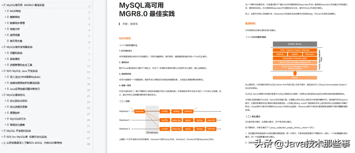This screenshot has height=153, width=355.
Task: Click bookmark icon beside 系统调优
Action: coord(8,59)
